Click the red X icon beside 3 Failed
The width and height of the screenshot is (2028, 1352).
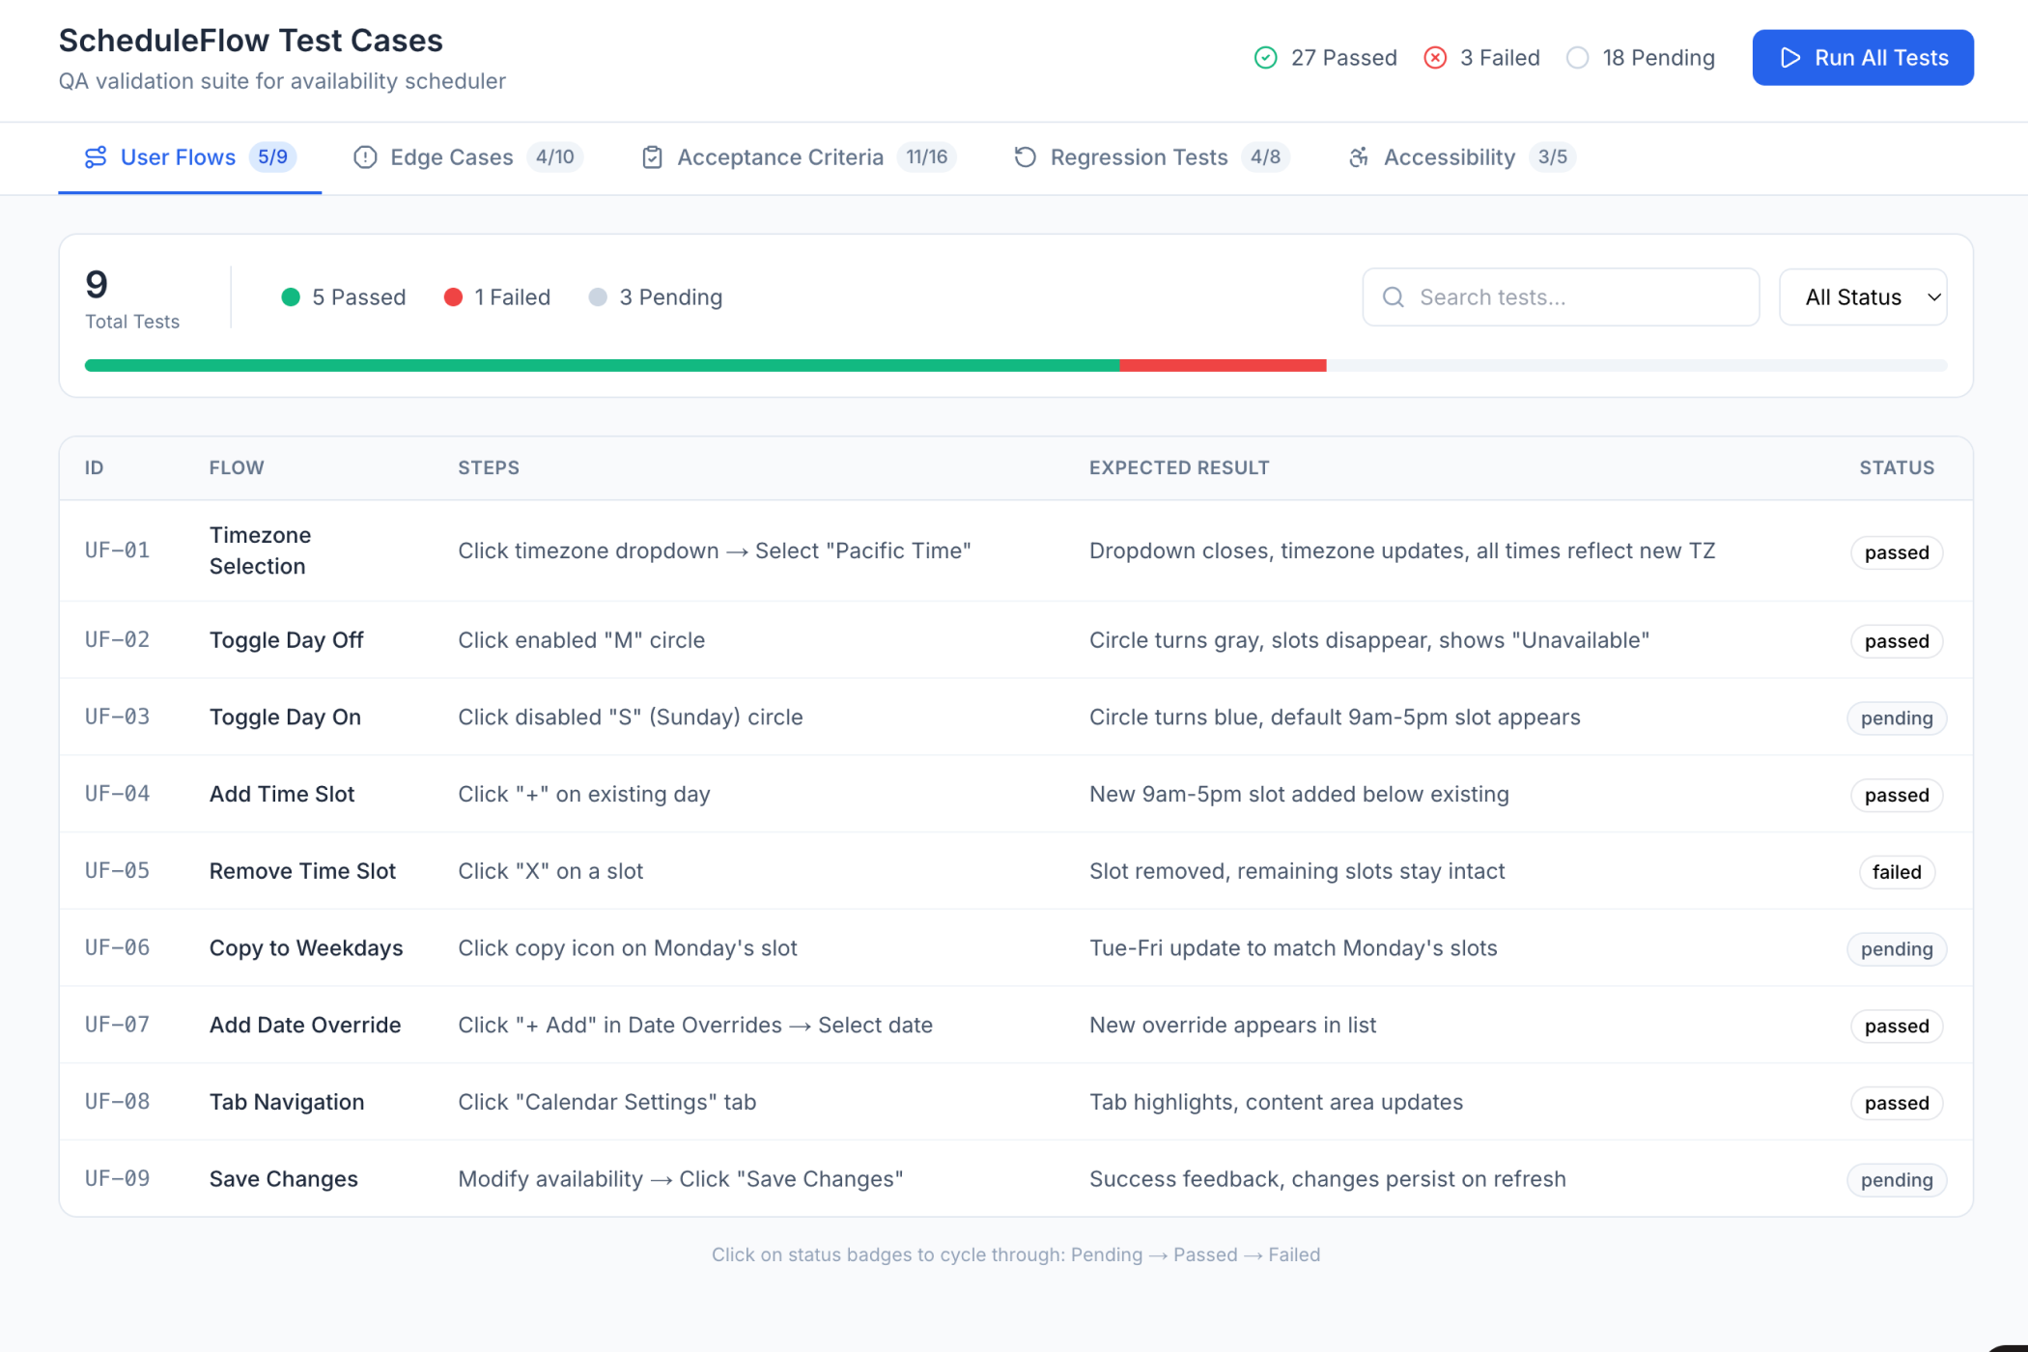pos(1435,57)
